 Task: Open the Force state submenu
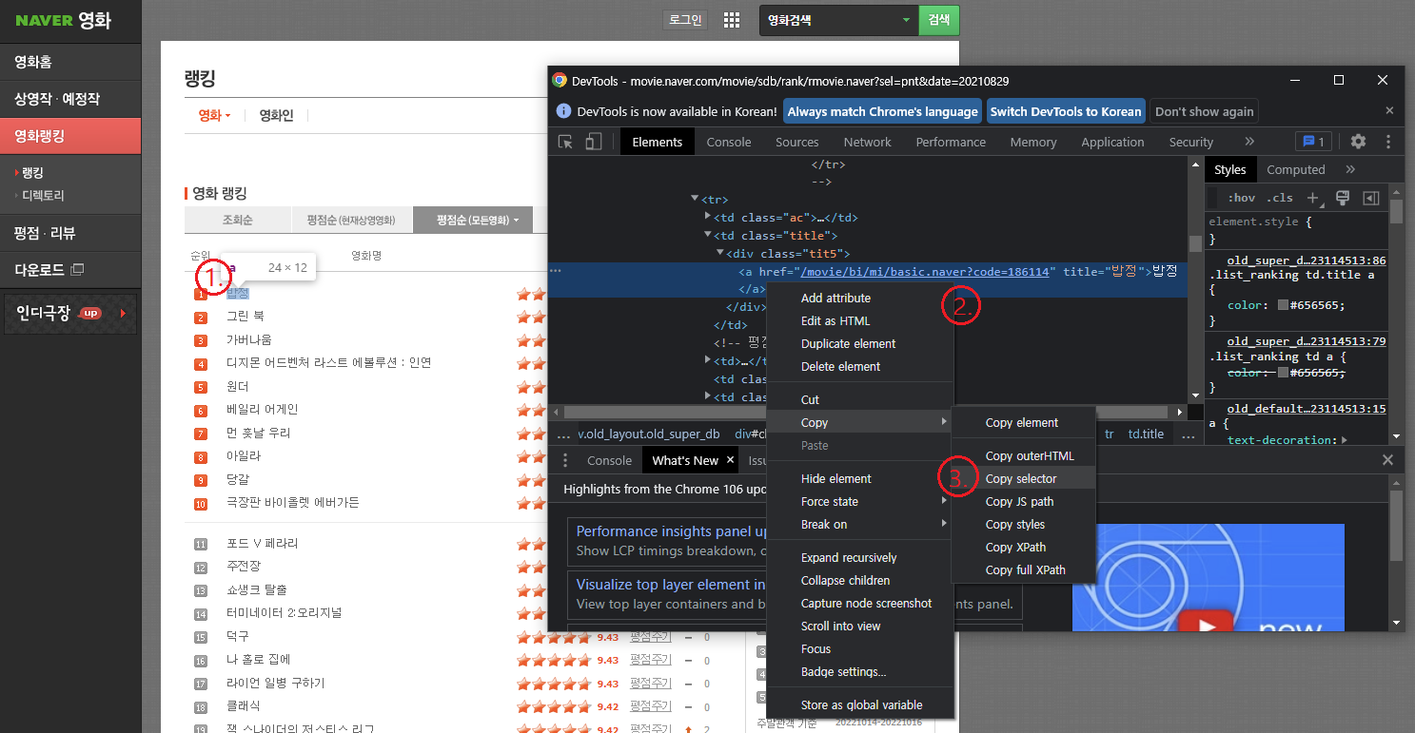(861, 502)
